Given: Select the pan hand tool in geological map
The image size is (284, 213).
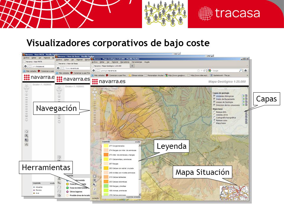Looking at the screenshot, I should (x=94, y=176).
